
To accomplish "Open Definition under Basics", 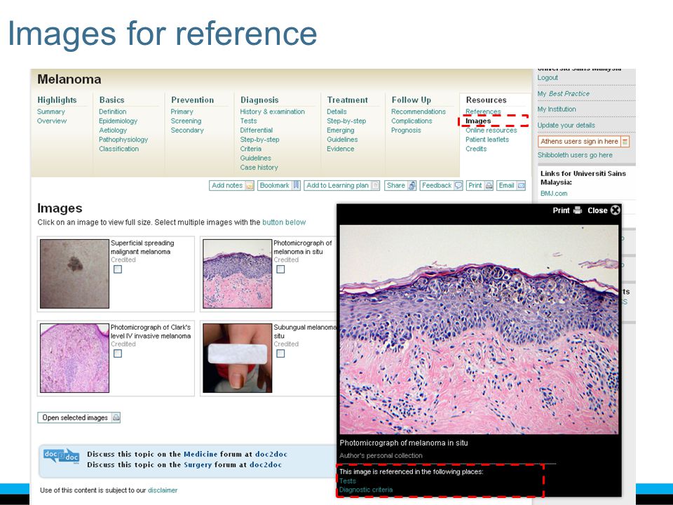I will tap(112, 112).
